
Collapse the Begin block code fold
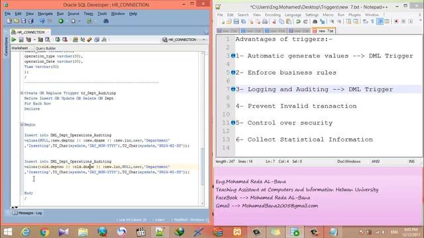pyautogui.click(x=22, y=124)
